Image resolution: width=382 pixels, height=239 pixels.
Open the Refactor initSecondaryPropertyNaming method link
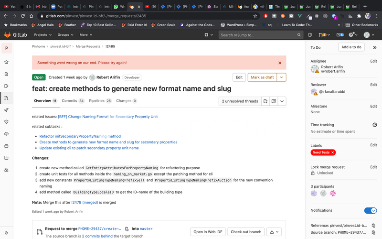pos(80,136)
